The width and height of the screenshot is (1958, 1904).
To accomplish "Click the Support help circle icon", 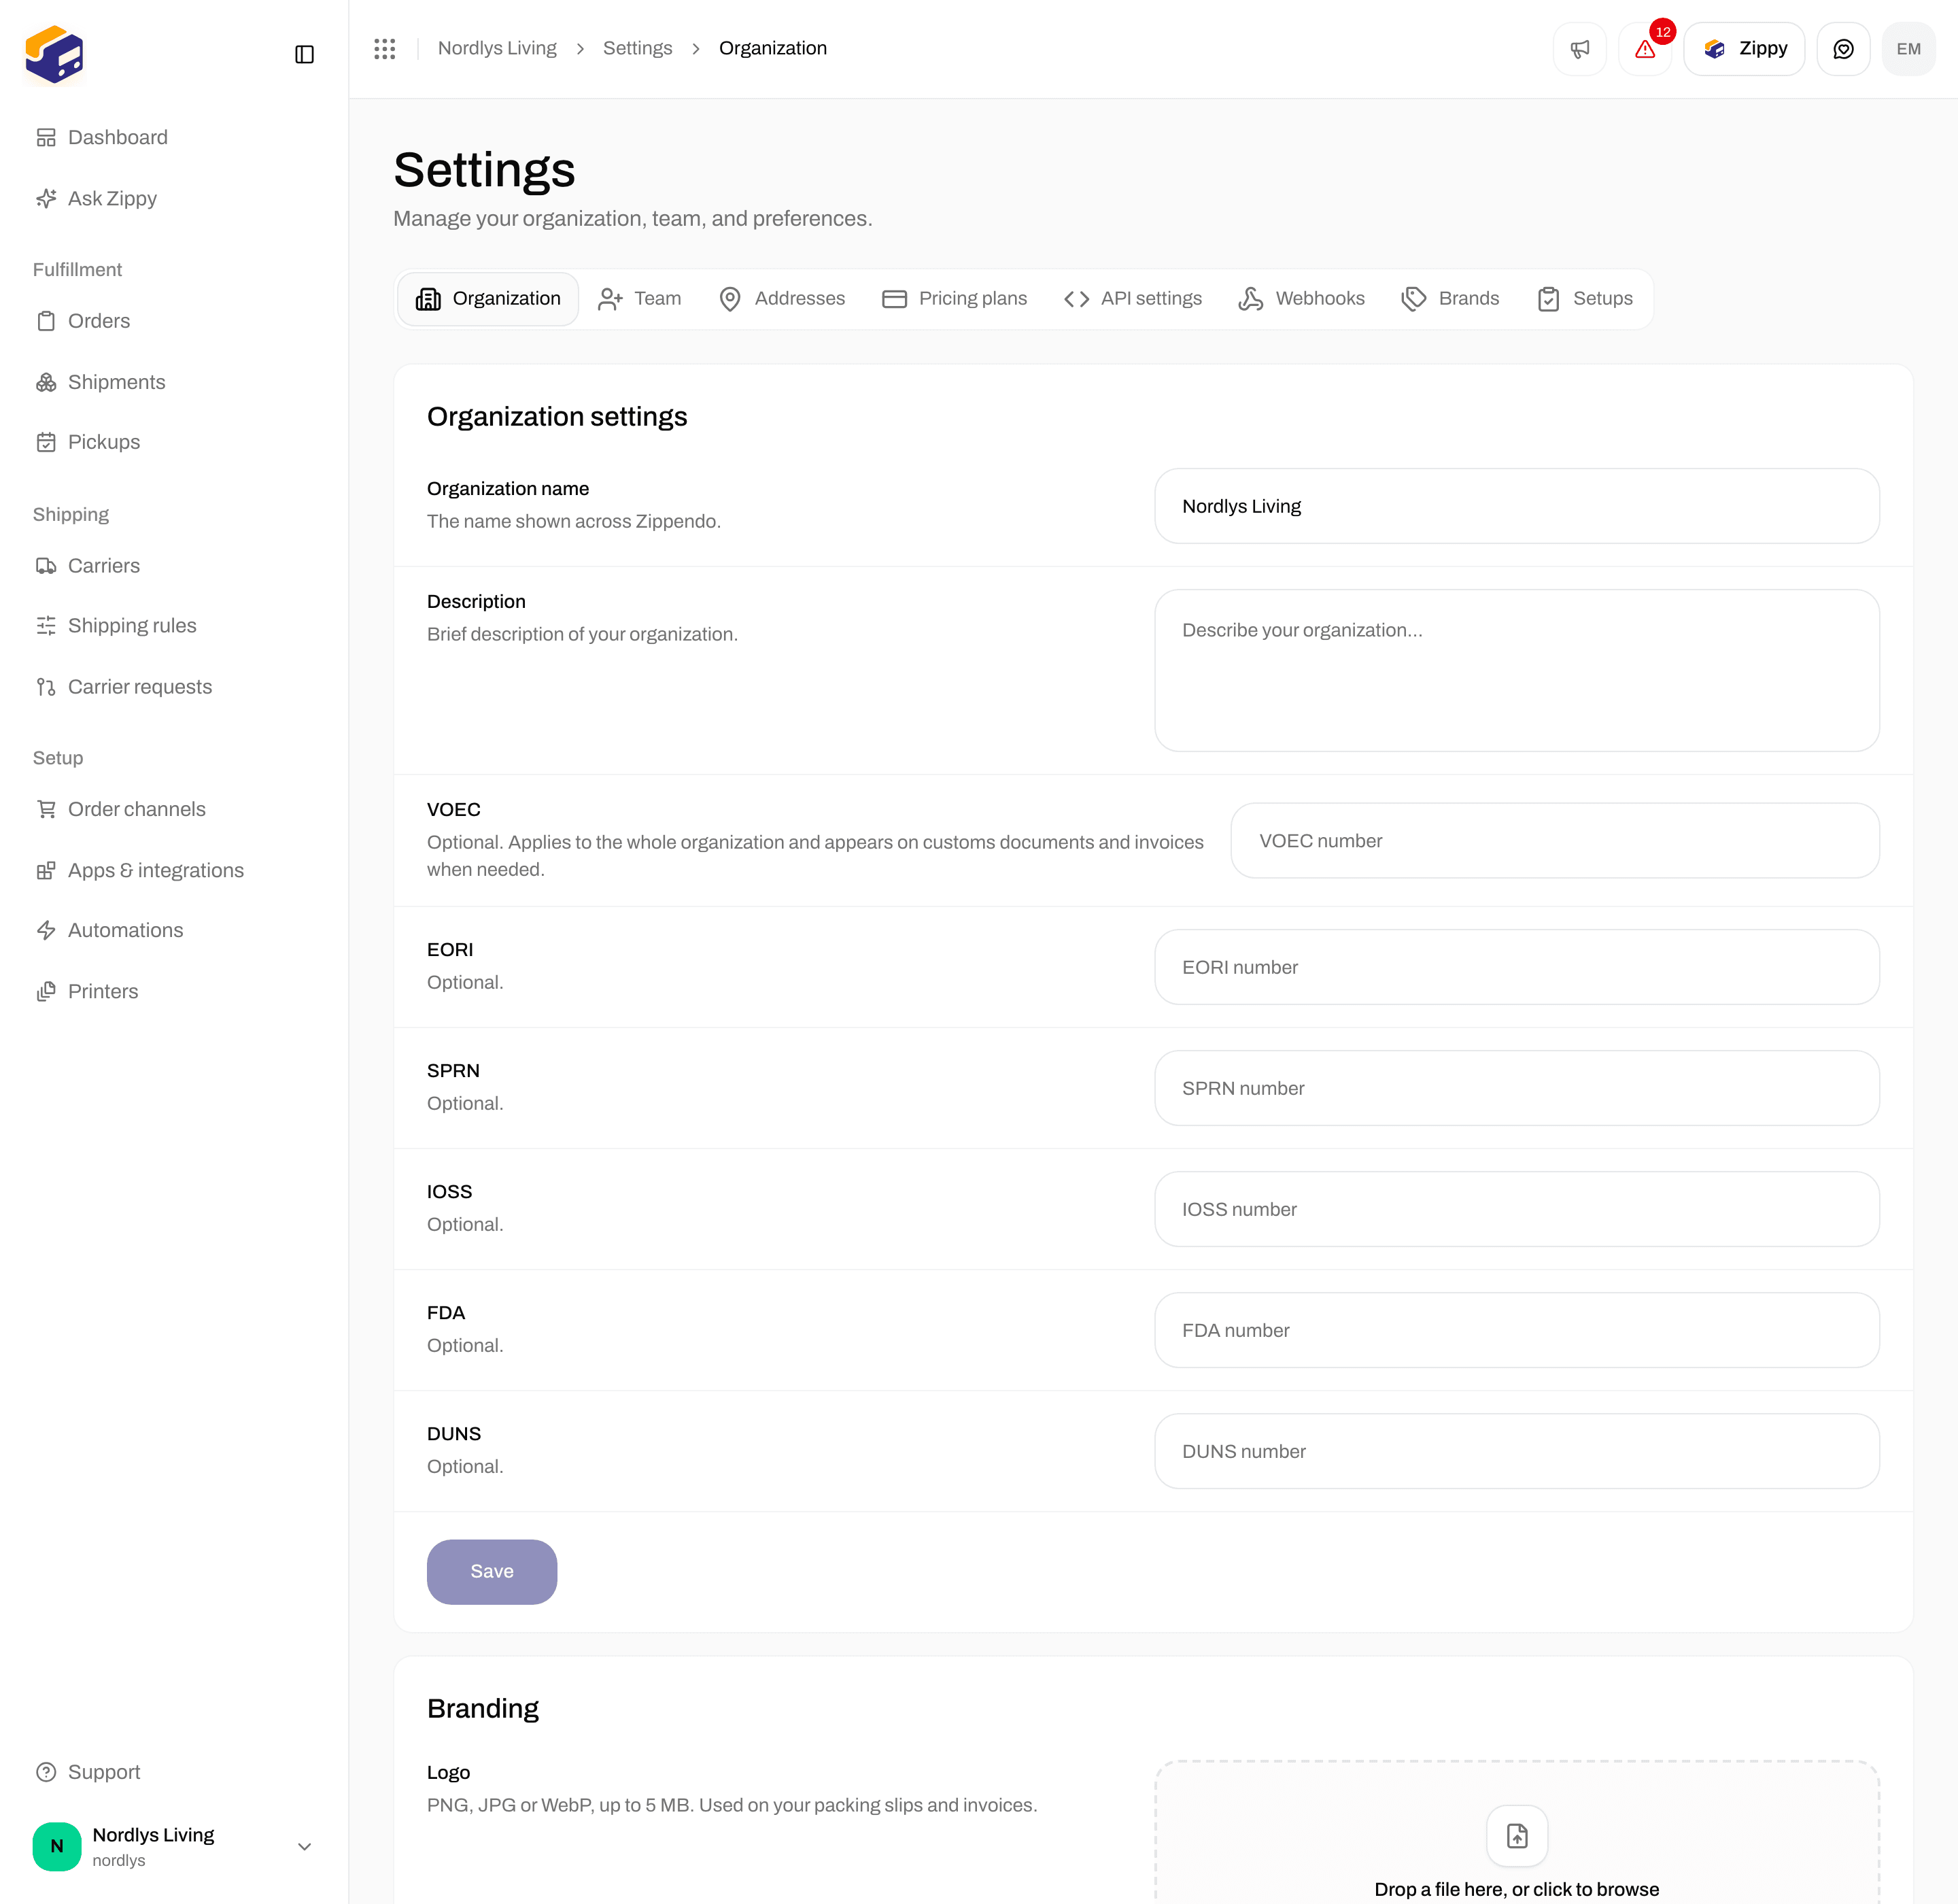I will coord(46,1772).
